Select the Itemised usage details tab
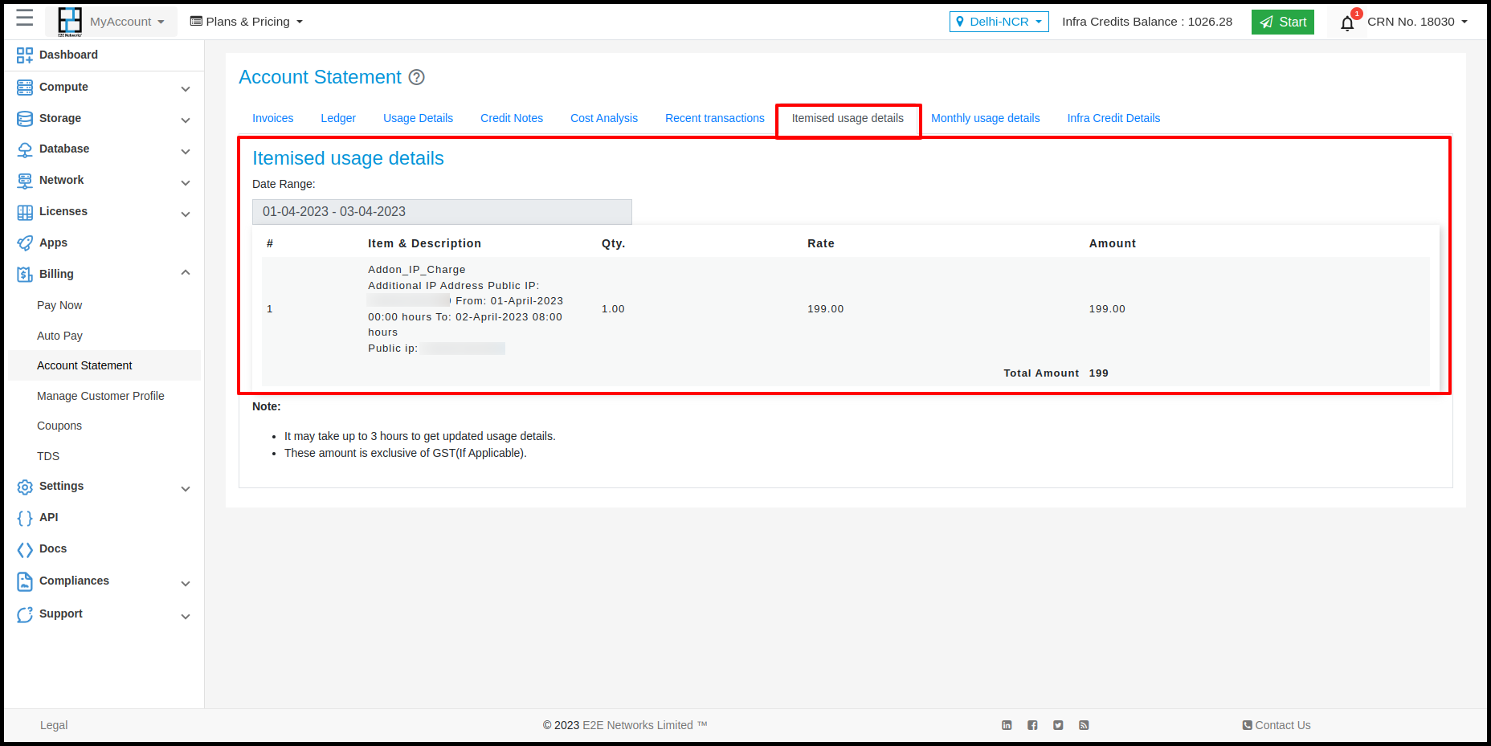Viewport: 1491px width, 746px height. point(848,118)
